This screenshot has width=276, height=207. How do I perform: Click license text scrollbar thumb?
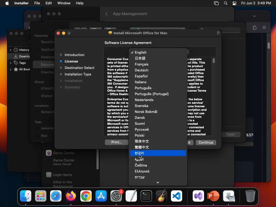pyautogui.click(x=213, y=61)
